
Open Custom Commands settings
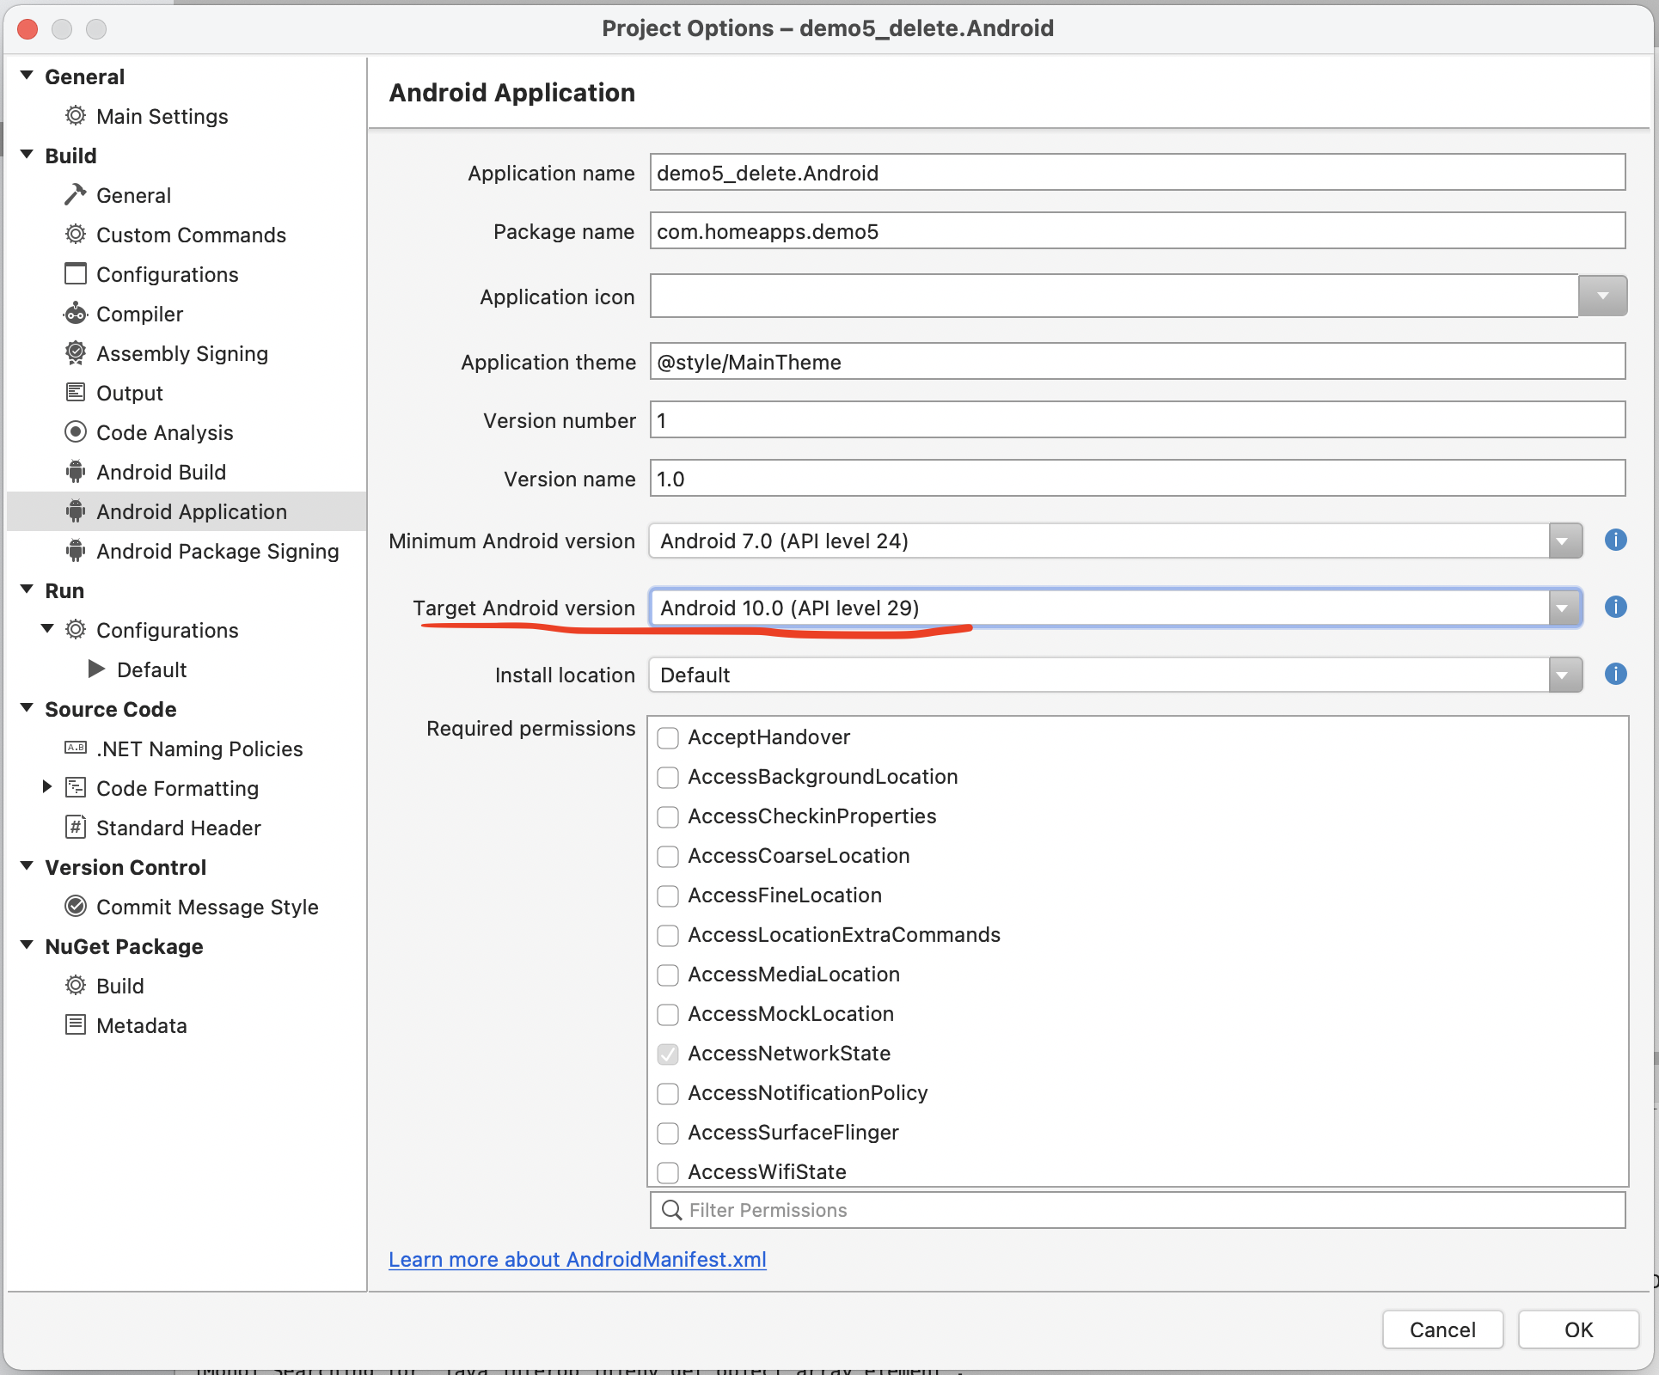[191, 235]
